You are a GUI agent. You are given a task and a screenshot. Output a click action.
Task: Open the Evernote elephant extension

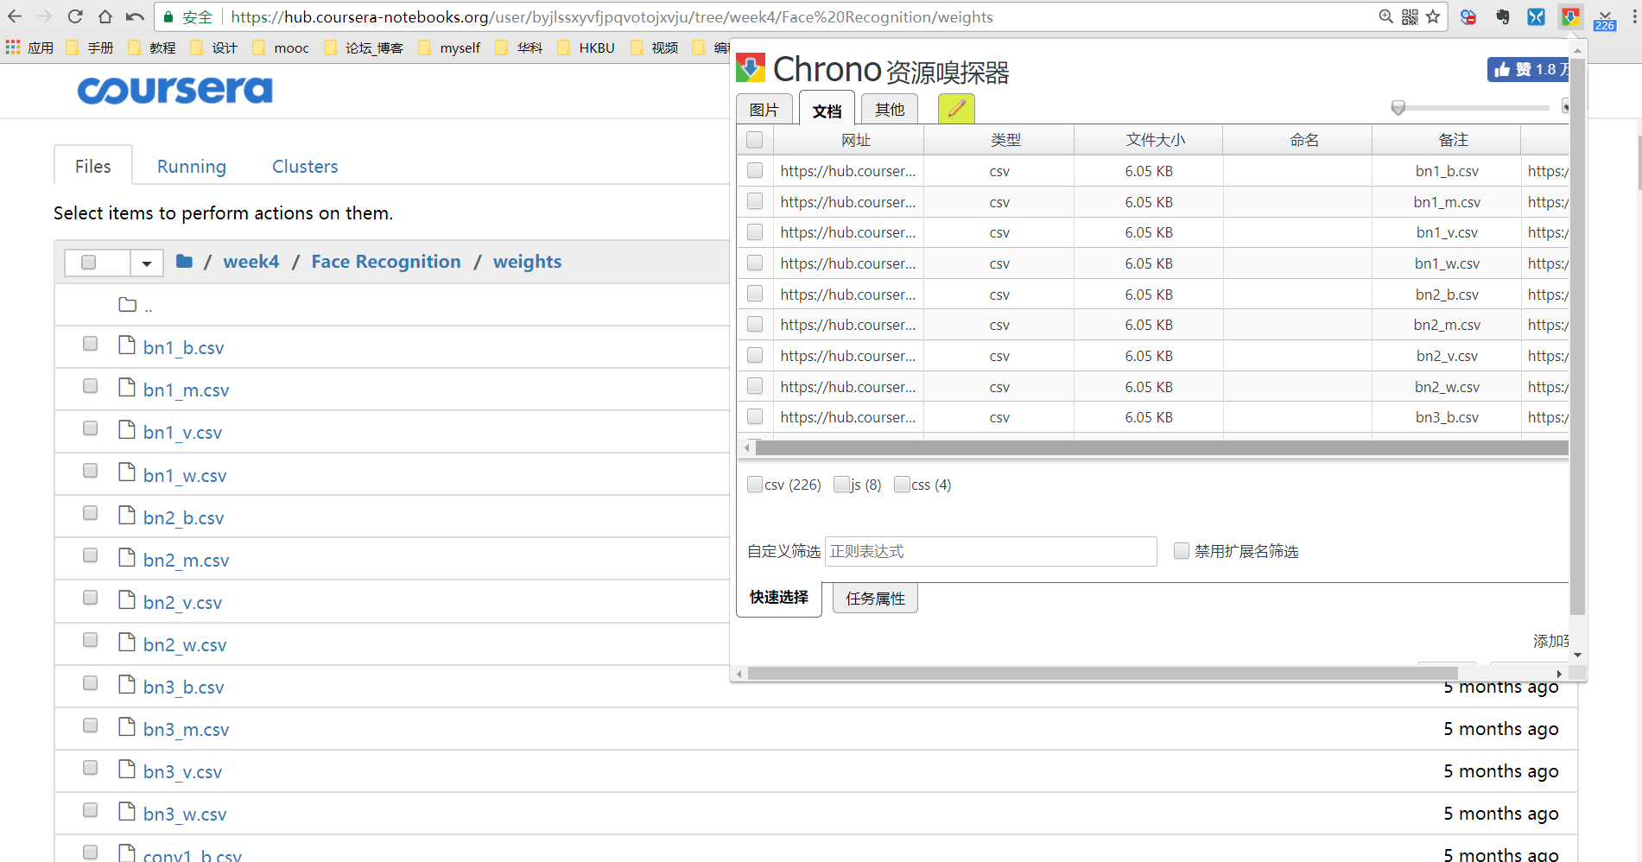(1503, 16)
